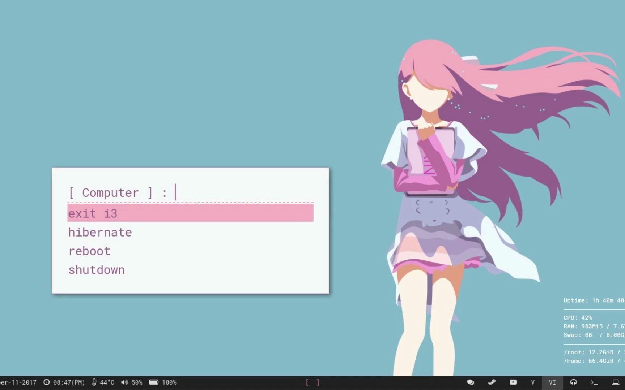Open the chat messages icon
This screenshot has width=625, height=390.
471,382
